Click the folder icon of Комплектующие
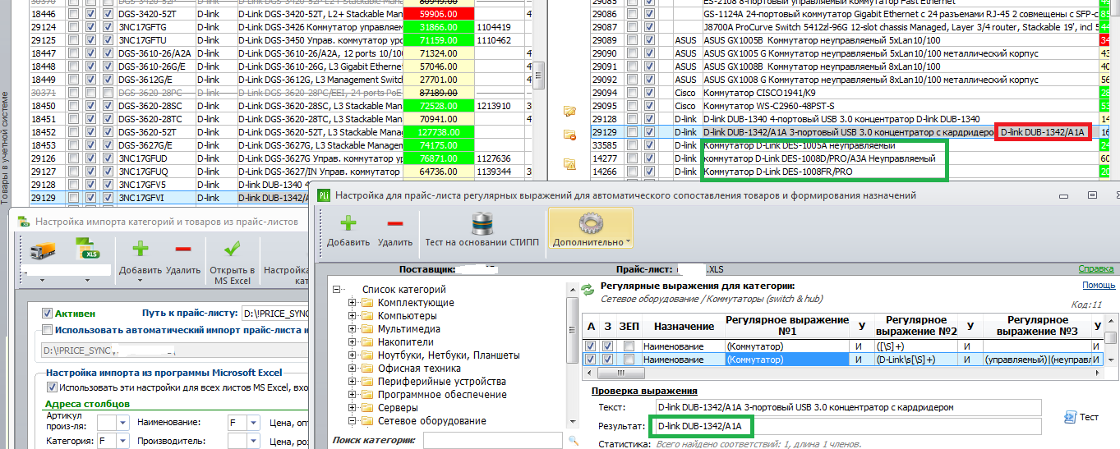This screenshot has width=1120, height=449. click(367, 303)
